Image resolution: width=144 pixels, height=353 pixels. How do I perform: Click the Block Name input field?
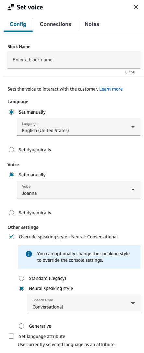pyautogui.click(x=74, y=60)
